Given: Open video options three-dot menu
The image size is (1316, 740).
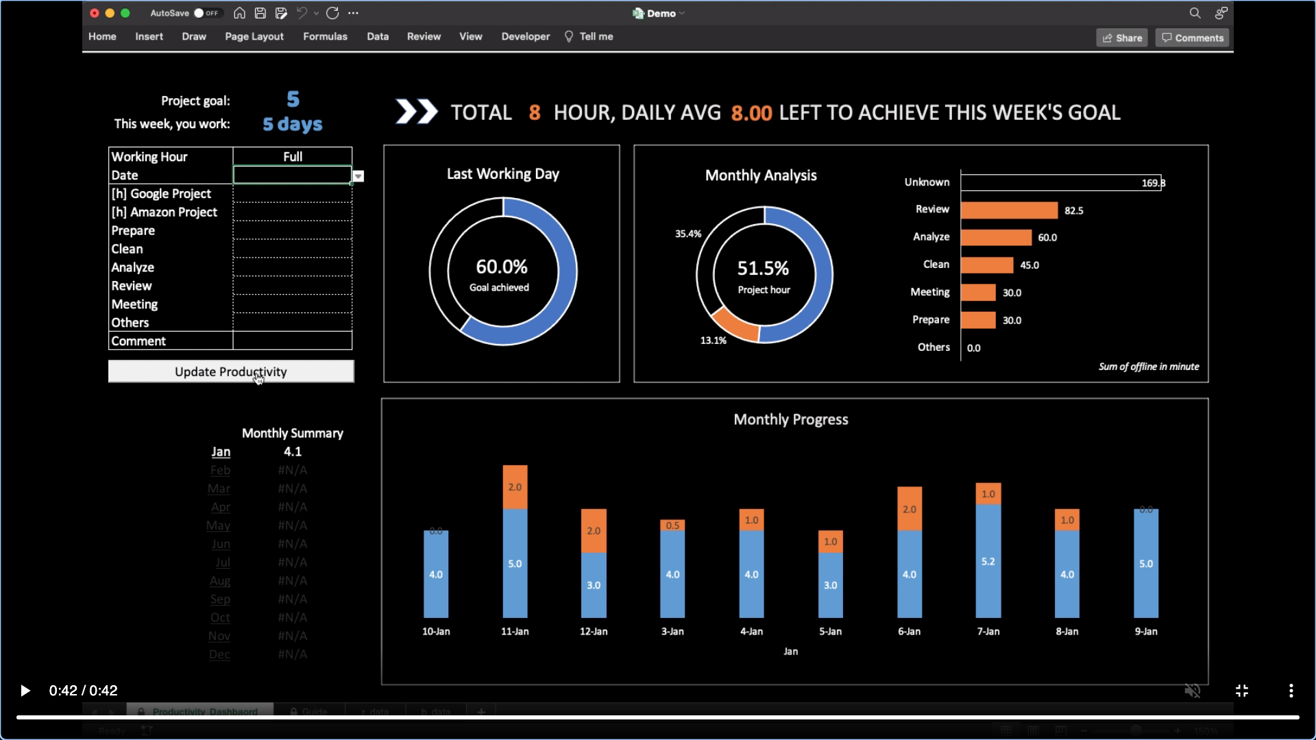Looking at the screenshot, I should [x=1291, y=691].
